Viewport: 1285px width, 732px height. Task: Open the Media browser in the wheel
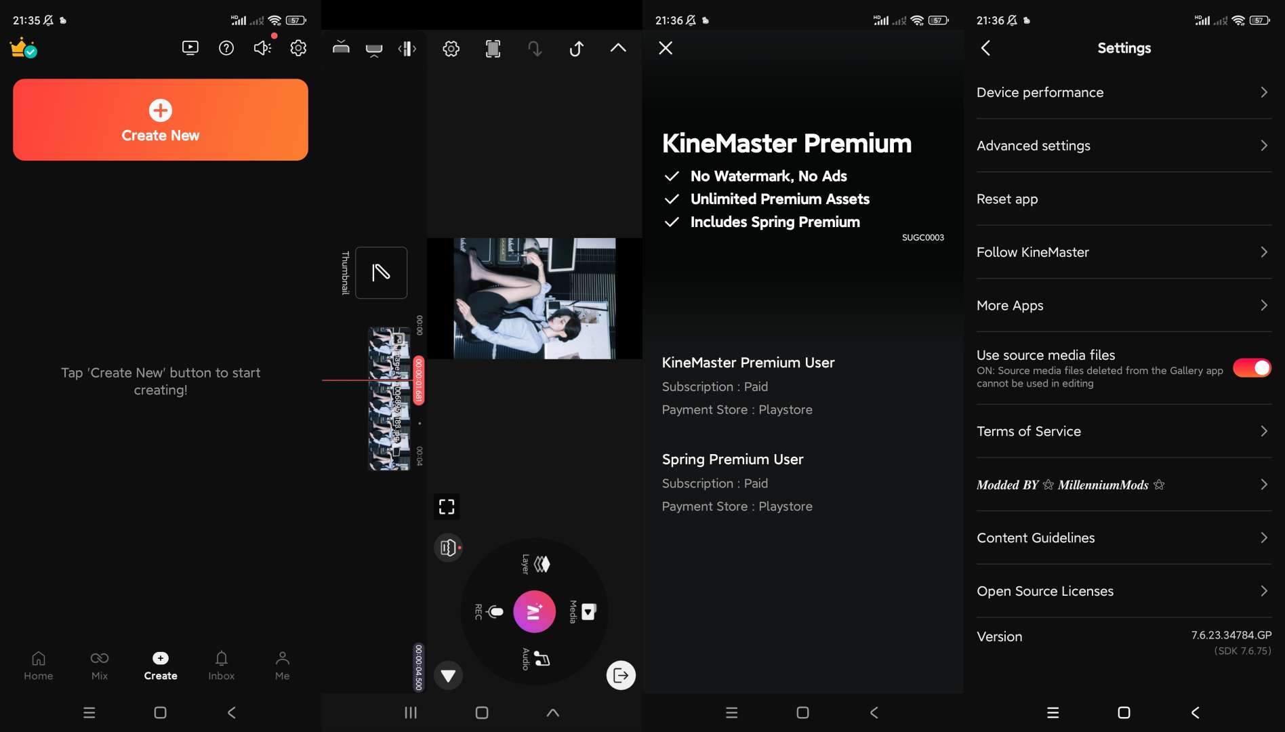tap(584, 611)
